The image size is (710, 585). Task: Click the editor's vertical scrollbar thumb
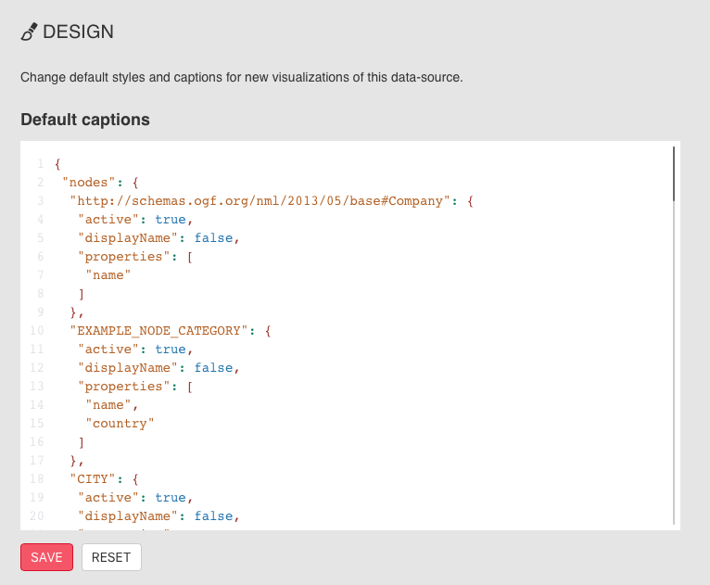point(673,174)
